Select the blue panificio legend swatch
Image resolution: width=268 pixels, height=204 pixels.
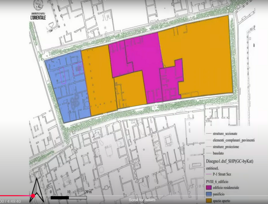(209, 194)
